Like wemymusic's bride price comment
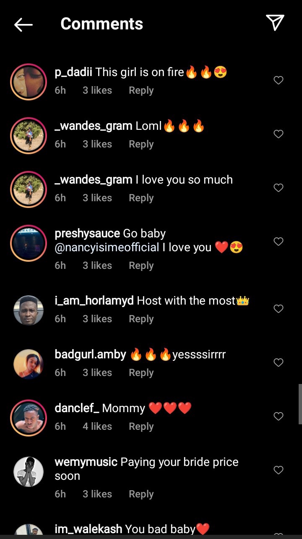Viewport: 302px width, 539px height. pos(279,470)
